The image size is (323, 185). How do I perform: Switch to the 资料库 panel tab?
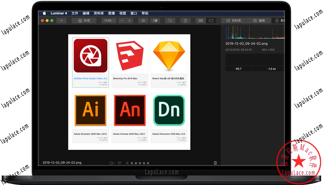click(234, 20)
